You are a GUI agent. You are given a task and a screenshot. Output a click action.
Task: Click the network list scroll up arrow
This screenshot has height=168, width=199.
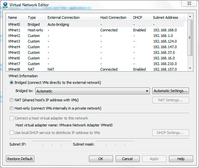(x=190, y=17)
